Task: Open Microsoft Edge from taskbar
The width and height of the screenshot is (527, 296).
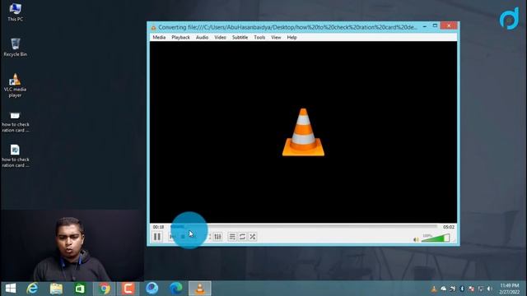Action: pyautogui.click(x=175, y=289)
